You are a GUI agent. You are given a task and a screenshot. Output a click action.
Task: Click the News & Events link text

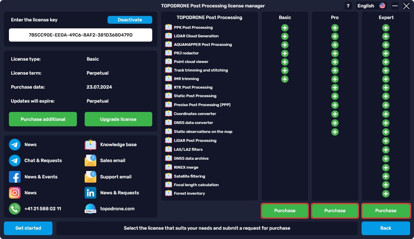tap(41, 177)
